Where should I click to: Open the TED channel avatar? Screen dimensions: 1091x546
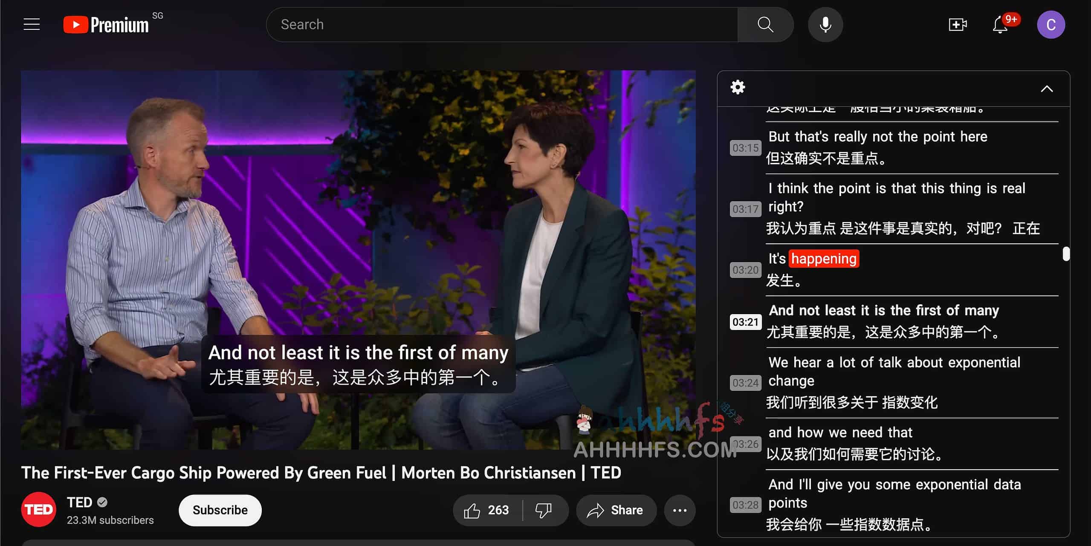pos(38,509)
